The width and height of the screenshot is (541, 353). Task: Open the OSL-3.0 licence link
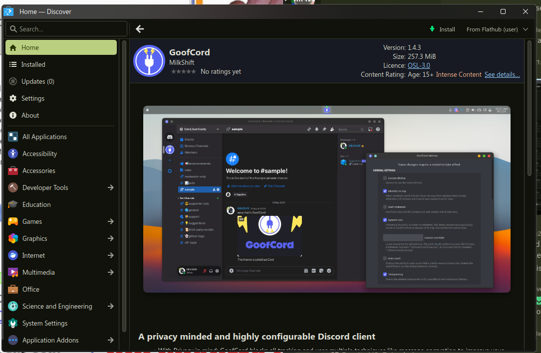(419, 65)
